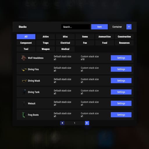Screen dimensions: 149x149
Task: Click the Wolf Headdress item icon
Action: pyautogui.click(x=24, y=58)
